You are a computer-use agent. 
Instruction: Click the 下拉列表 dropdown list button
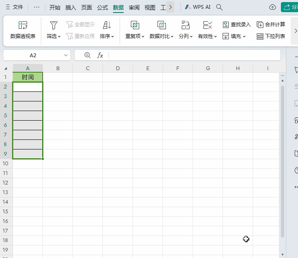pyautogui.click(x=271, y=36)
